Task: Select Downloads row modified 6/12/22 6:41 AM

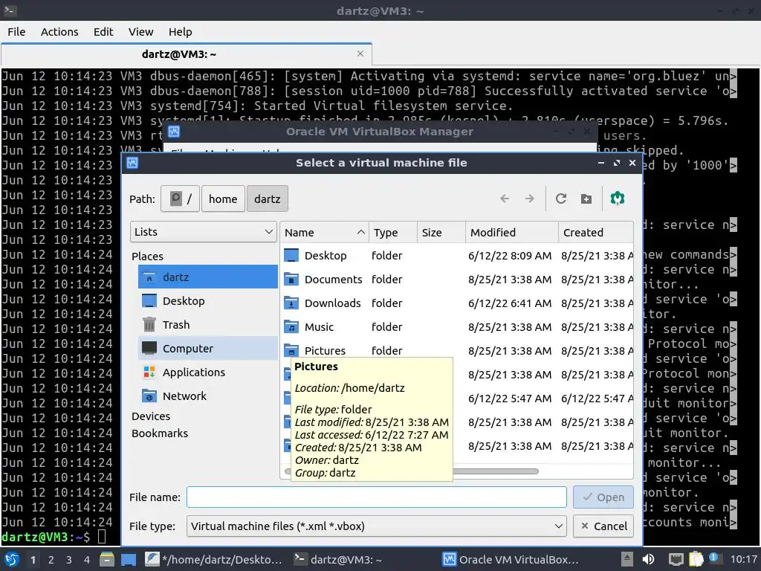Action: (458, 303)
